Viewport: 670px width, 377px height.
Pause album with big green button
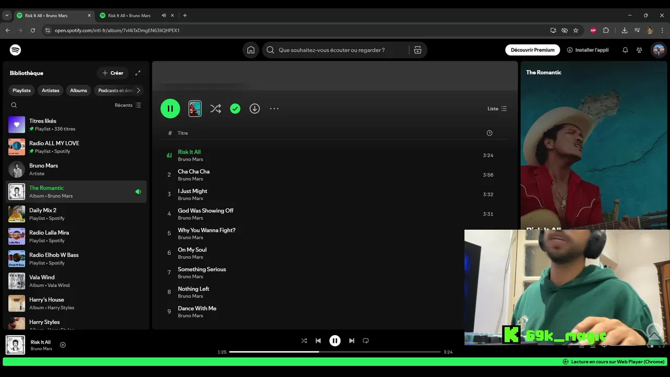[x=170, y=108]
